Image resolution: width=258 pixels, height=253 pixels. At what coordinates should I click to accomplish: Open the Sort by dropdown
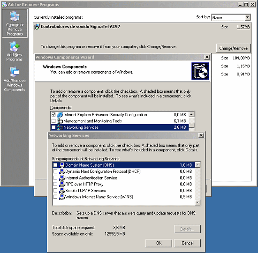(248, 17)
